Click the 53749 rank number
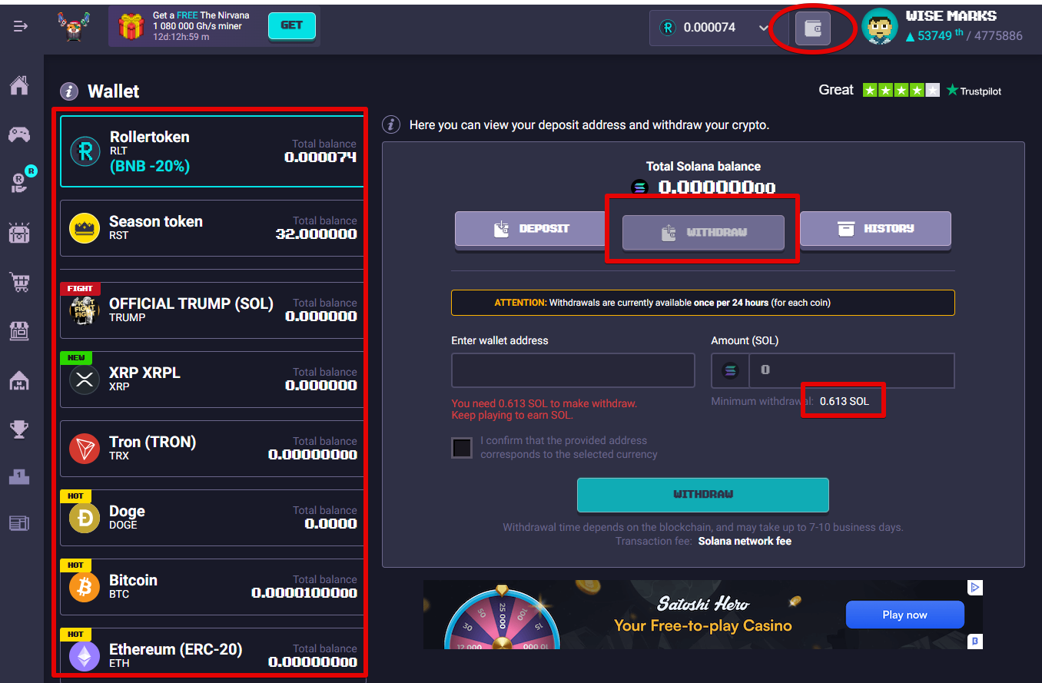Screen dimensions: 1042x683 [934, 35]
